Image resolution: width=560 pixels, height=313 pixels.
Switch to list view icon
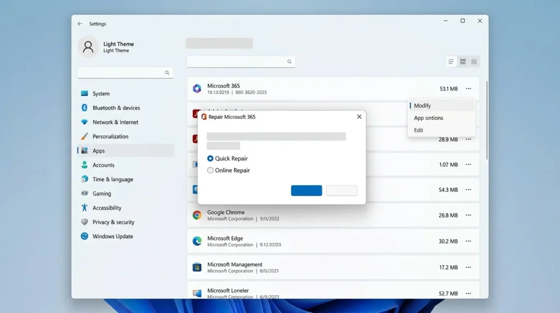point(451,61)
